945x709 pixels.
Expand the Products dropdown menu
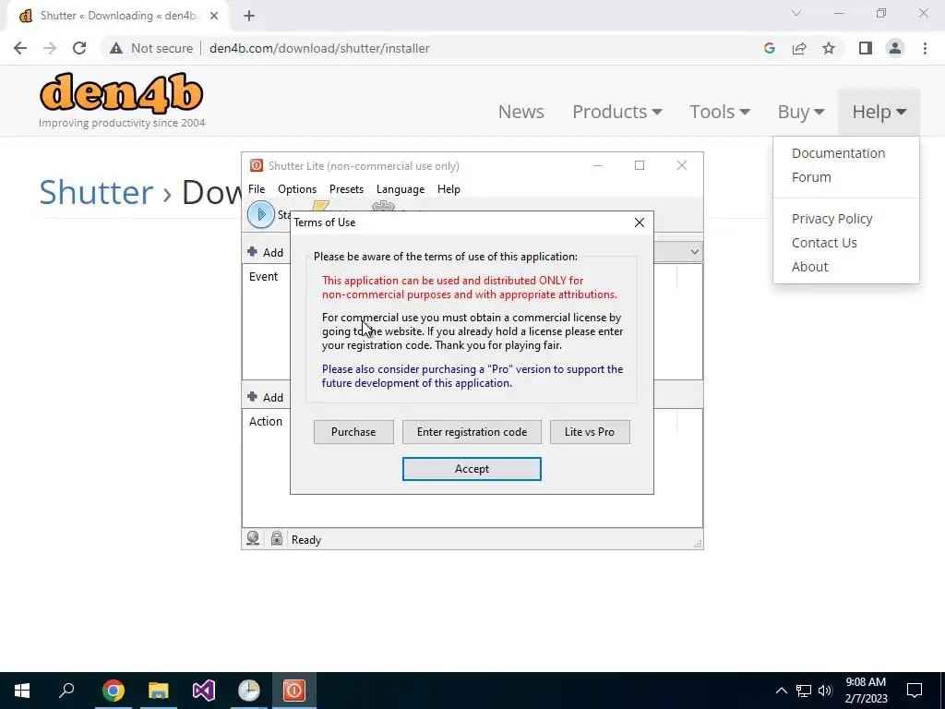617,112
